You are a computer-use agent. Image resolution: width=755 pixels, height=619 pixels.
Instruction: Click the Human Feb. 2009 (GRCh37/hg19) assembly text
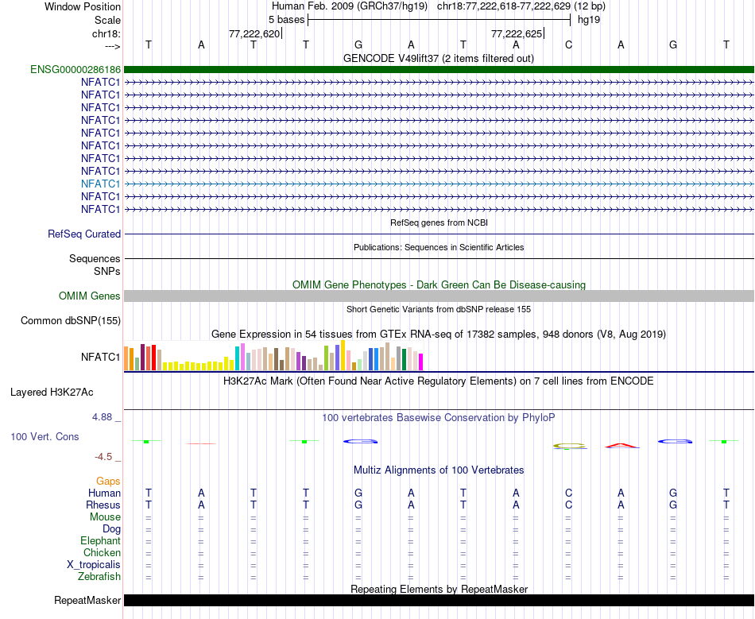coord(350,6)
